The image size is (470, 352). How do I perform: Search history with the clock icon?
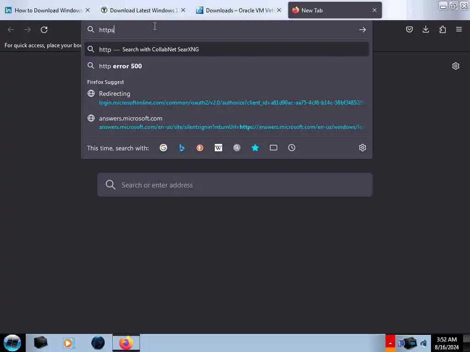click(291, 148)
